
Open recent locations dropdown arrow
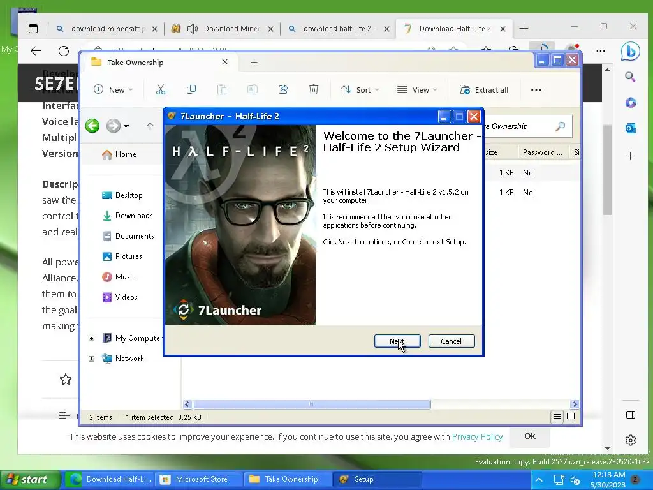(126, 126)
